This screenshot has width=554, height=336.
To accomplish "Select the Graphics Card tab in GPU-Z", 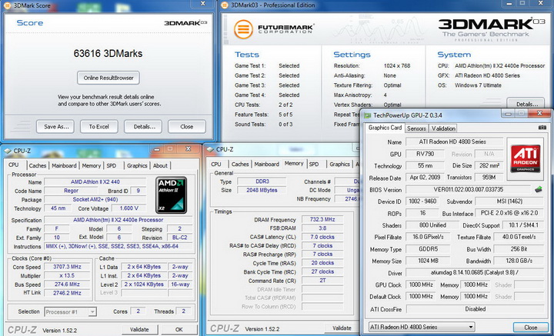I will [x=385, y=128].
